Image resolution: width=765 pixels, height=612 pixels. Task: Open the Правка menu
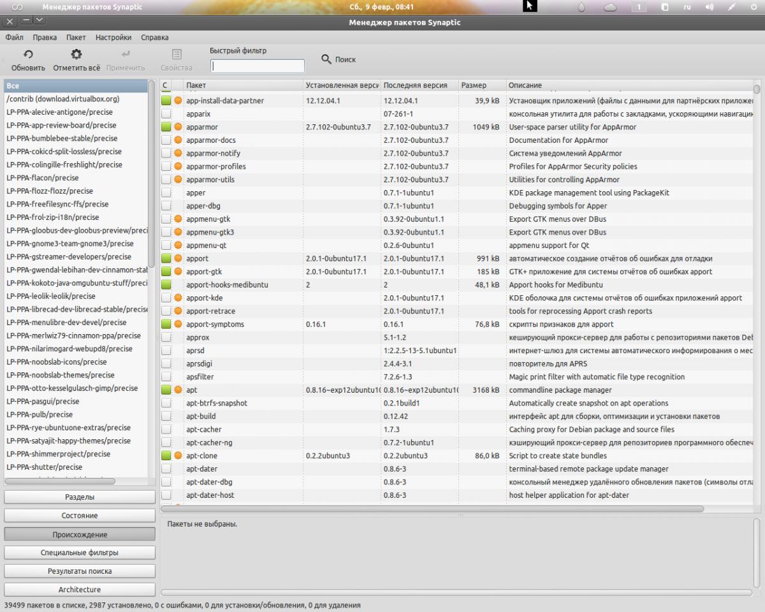[45, 38]
